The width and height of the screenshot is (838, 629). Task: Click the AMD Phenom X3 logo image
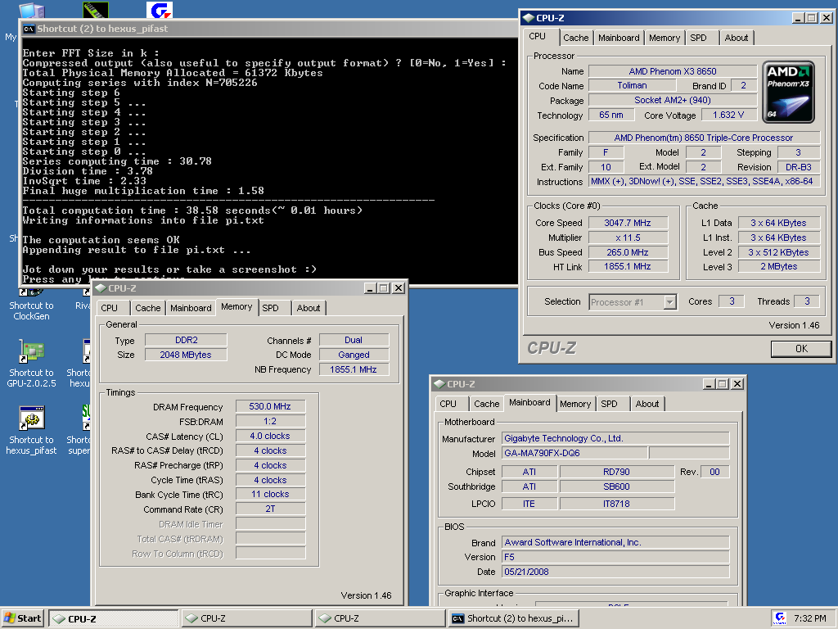[788, 92]
